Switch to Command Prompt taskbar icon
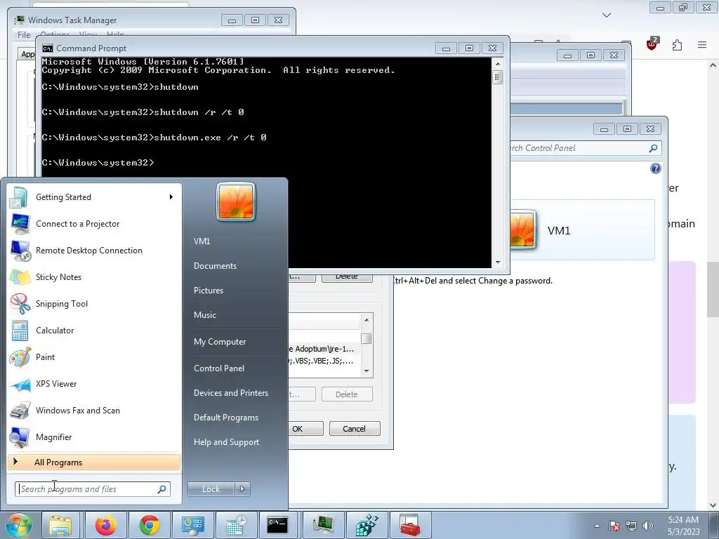The height and width of the screenshot is (539, 719). (278, 525)
